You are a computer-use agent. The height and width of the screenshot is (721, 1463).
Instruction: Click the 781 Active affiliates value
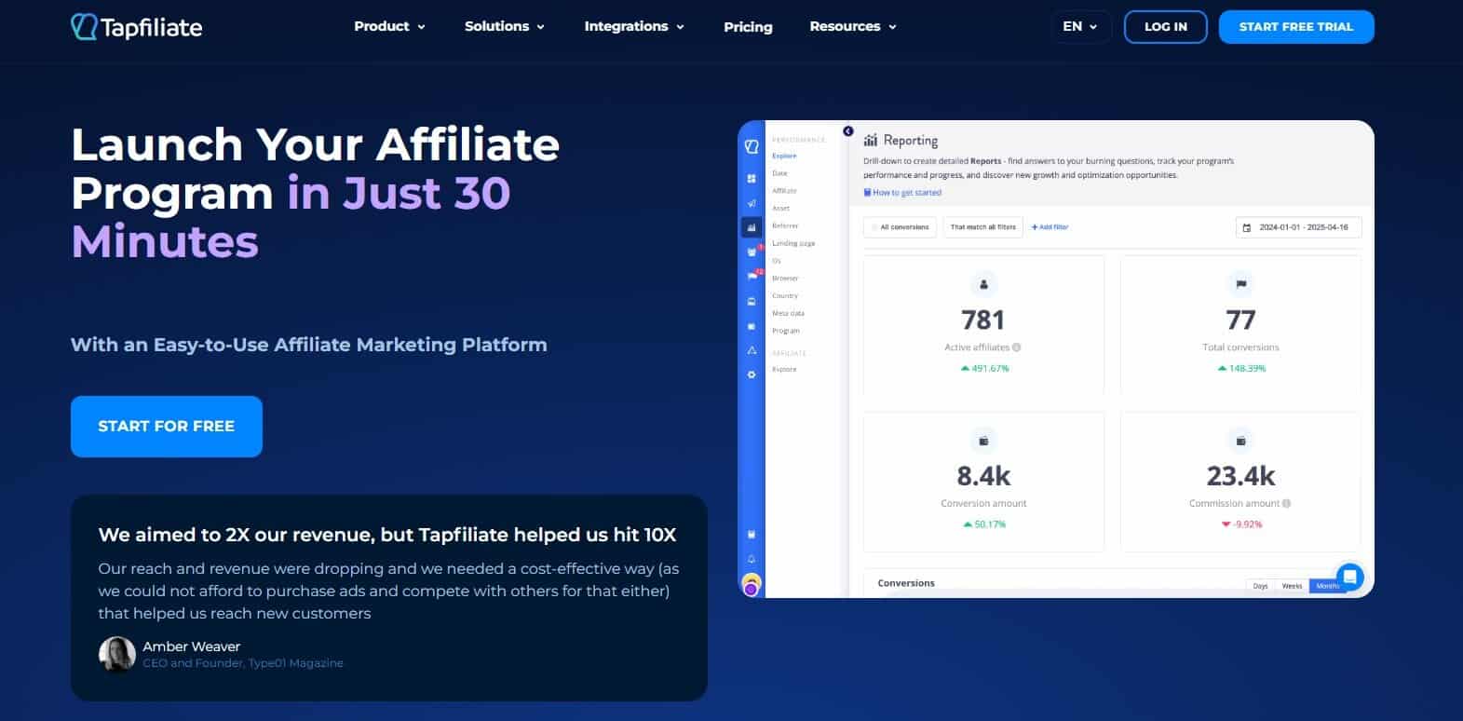pyautogui.click(x=983, y=320)
